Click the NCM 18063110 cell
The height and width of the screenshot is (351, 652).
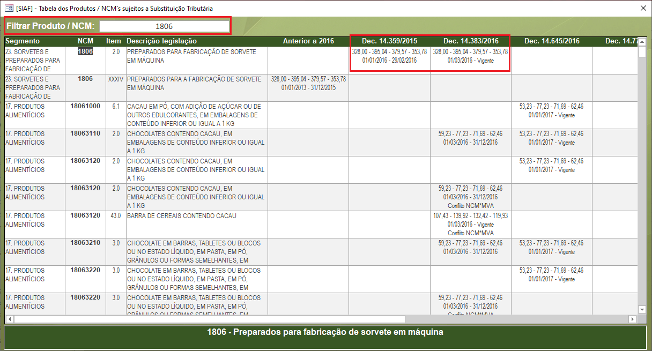point(85,133)
